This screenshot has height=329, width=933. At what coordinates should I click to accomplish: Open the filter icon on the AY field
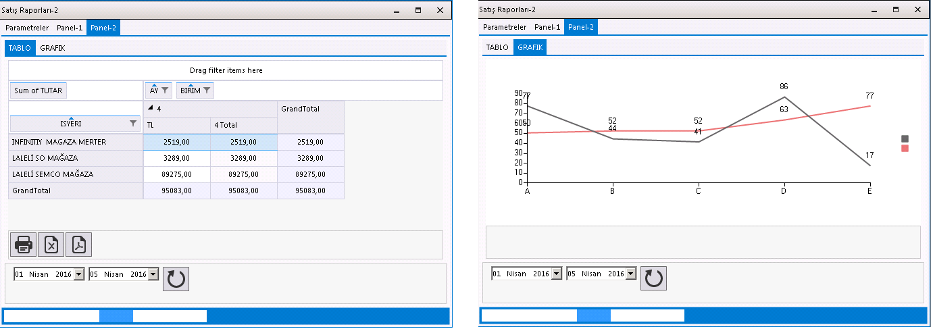(x=165, y=91)
